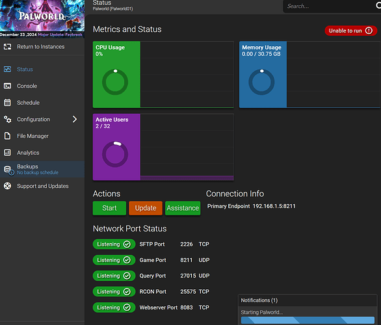Click the RCON Port Listening status badge
The image size is (381, 325).
(114, 291)
